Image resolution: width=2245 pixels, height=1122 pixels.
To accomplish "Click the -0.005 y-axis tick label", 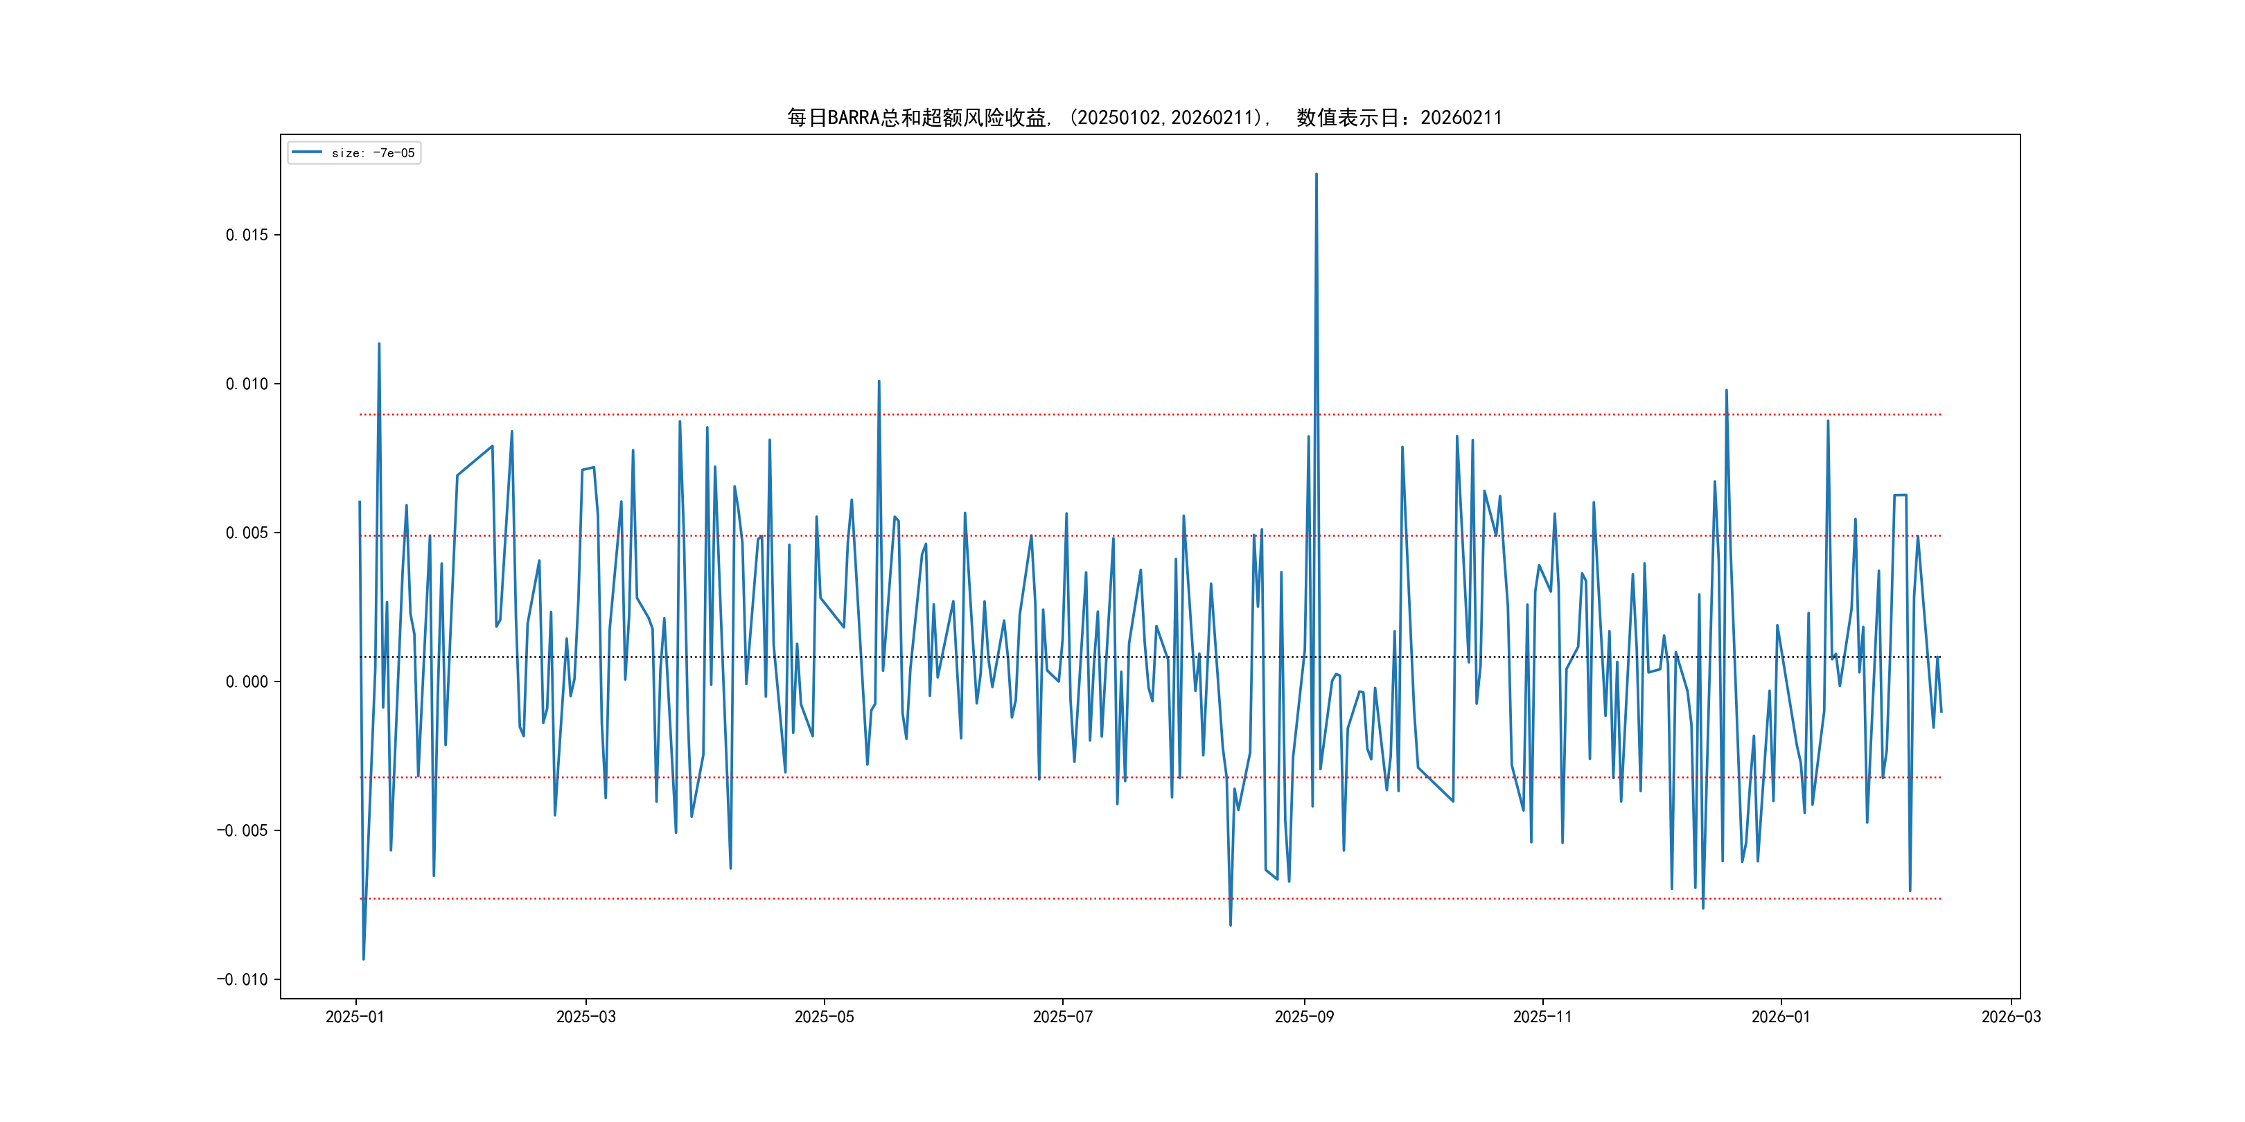I will pos(243,831).
